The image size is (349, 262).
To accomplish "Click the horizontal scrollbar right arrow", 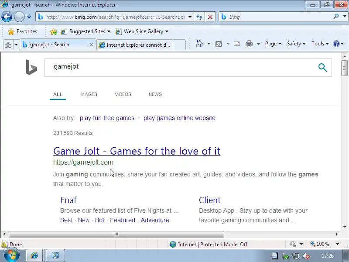I will coord(337,234).
